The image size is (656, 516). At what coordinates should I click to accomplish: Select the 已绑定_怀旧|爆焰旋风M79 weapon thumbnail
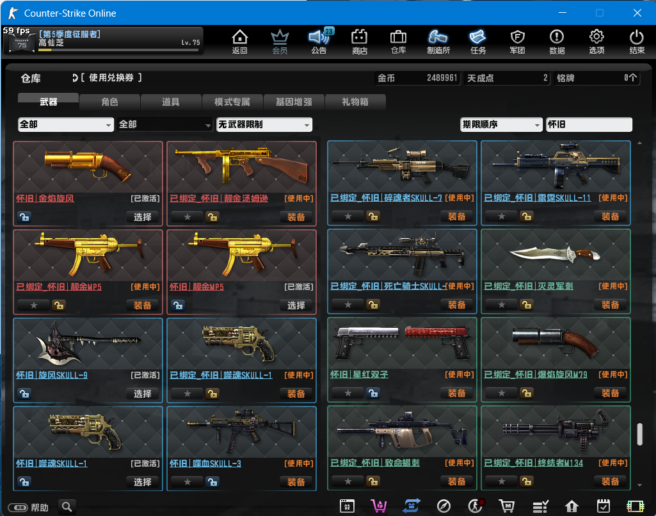point(556,343)
